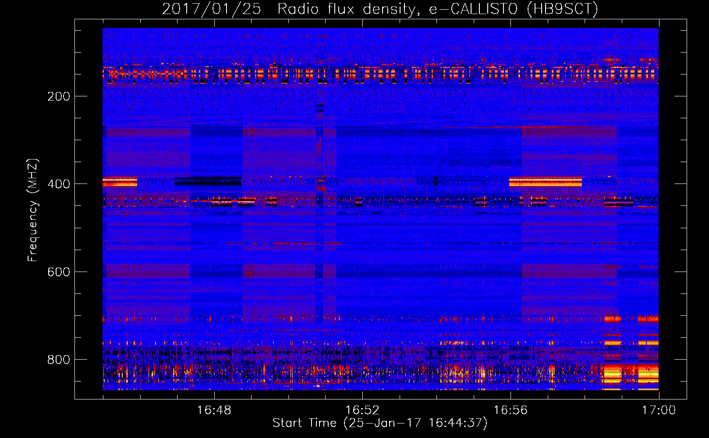The height and width of the screenshot is (438, 709).
Task: Select the 200 frequency axis label
Action: click(59, 96)
